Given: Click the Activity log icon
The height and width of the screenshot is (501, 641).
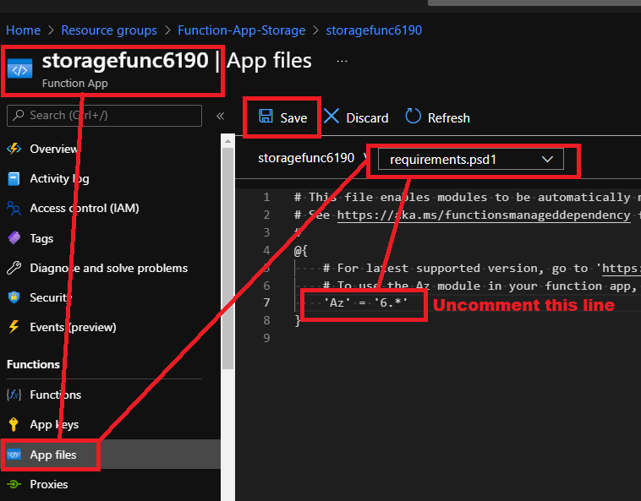Looking at the screenshot, I should pyautogui.click(x=14, y=178).
